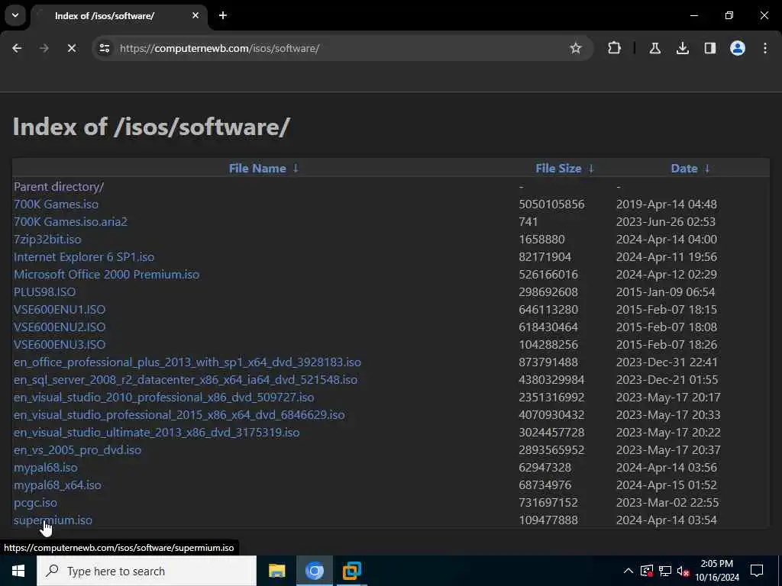This screenshot has height=586, width=782.
Task: Open the clock showing 2:05 PM
Action: tap(716, 571)
